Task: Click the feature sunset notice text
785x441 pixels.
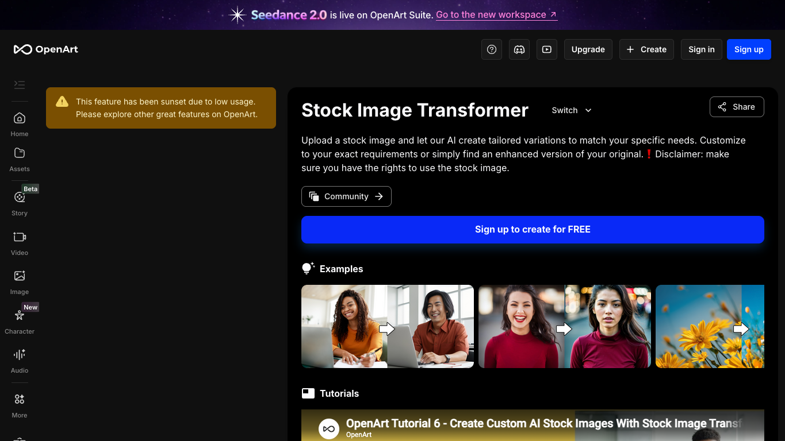Action: coord(167,108)
